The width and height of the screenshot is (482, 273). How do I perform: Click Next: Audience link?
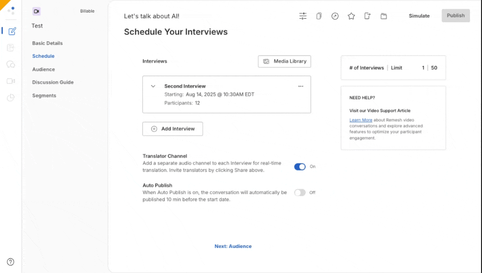233,246
